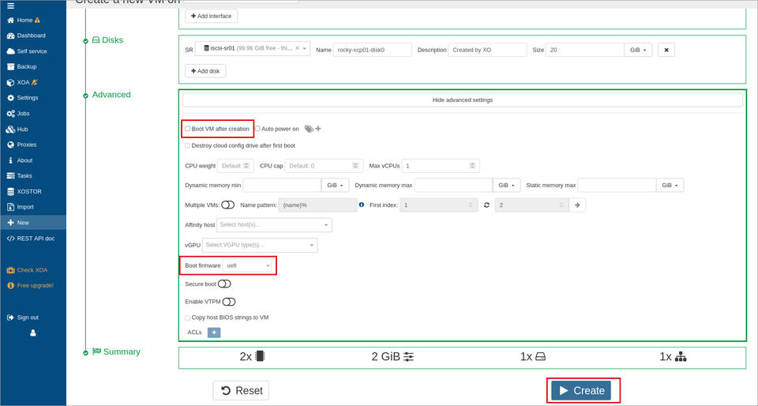Click the disk Name field rocky-xcp01-disk0
The height and width of the screenshot is (406, 758).
click(x=372, y=50)
